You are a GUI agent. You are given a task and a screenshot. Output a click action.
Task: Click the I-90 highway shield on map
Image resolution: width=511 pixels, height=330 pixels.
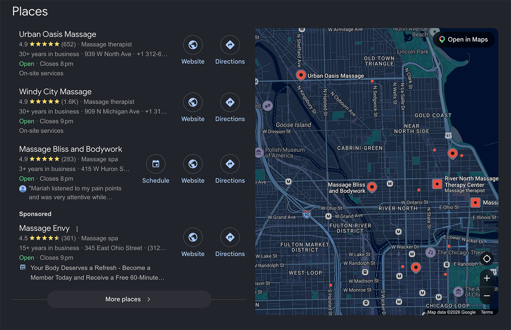coord(306,214)
